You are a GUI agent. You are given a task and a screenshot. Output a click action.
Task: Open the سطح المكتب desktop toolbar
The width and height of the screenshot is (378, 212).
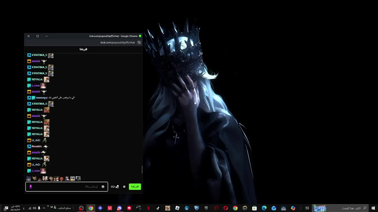click(64, 208)
